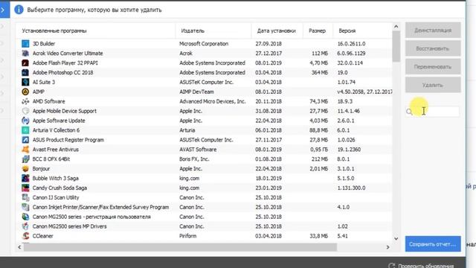Click the refresh icon next to Проверить обновления
This screenshot has height=268, width=476.
click(392, 266)
